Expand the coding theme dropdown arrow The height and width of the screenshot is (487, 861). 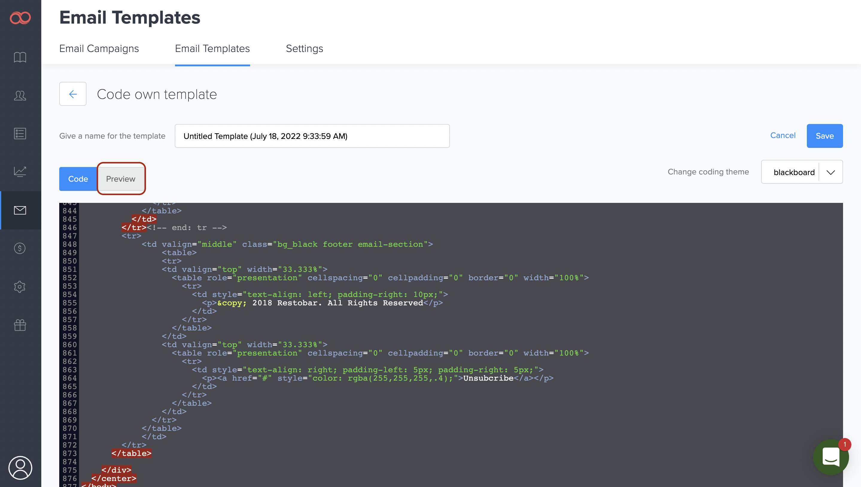[x=830, y=172]
